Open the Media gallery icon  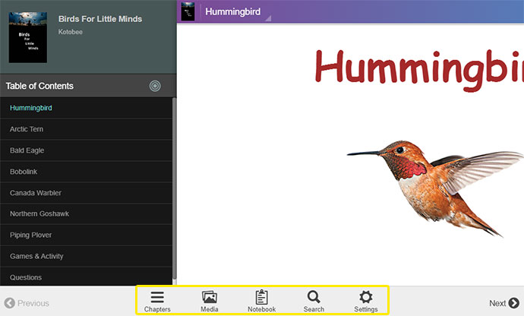210,298
